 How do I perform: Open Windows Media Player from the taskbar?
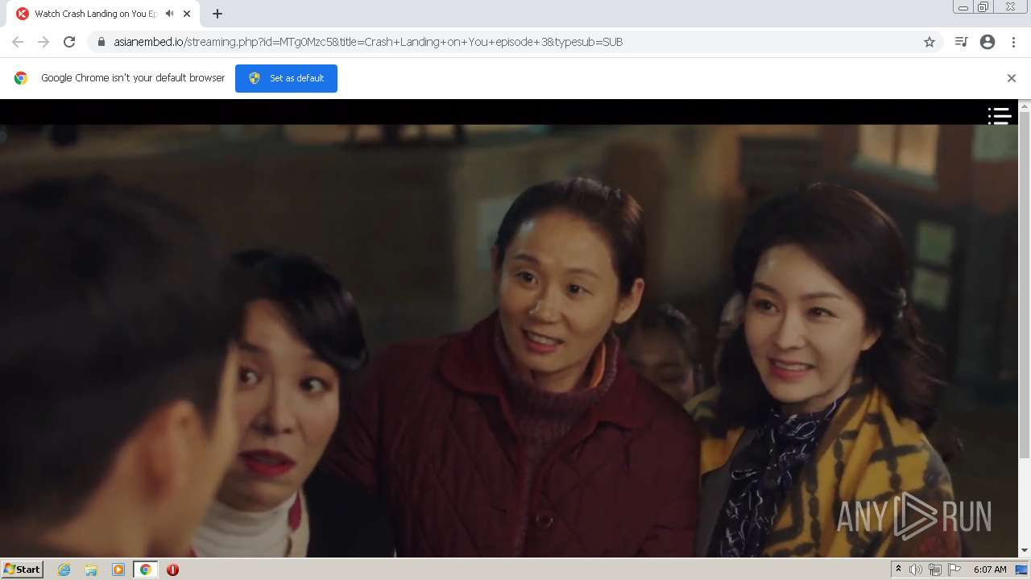118,570
